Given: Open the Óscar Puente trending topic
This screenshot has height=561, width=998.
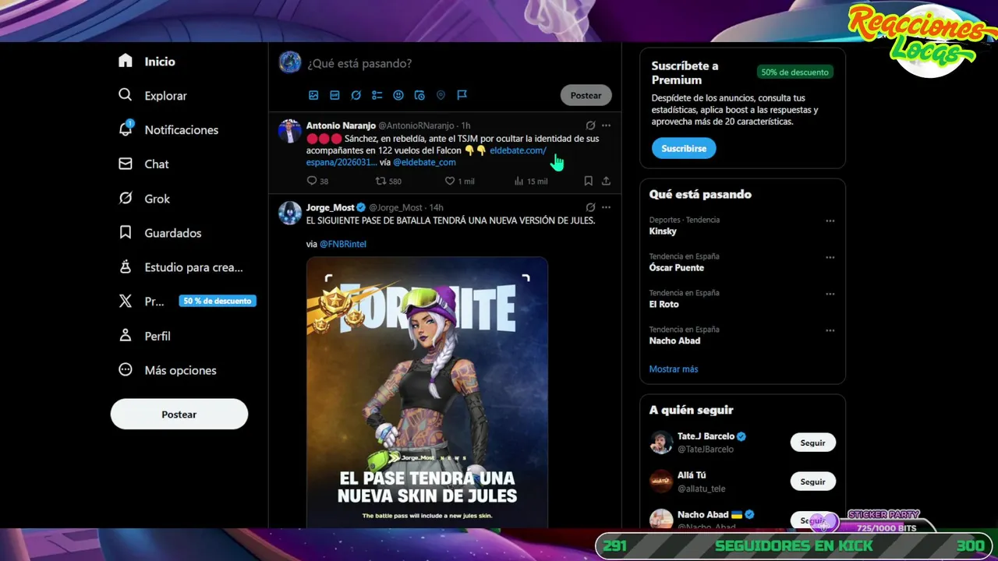Looking at the screenshot, I should (677, 268).
